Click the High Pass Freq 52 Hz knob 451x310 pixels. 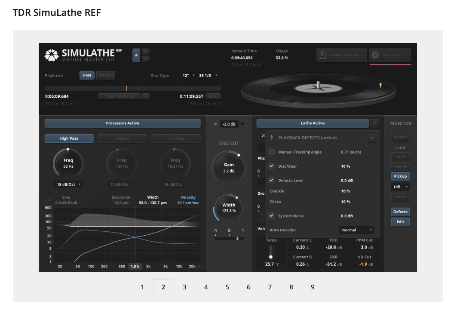coord(68,163)
